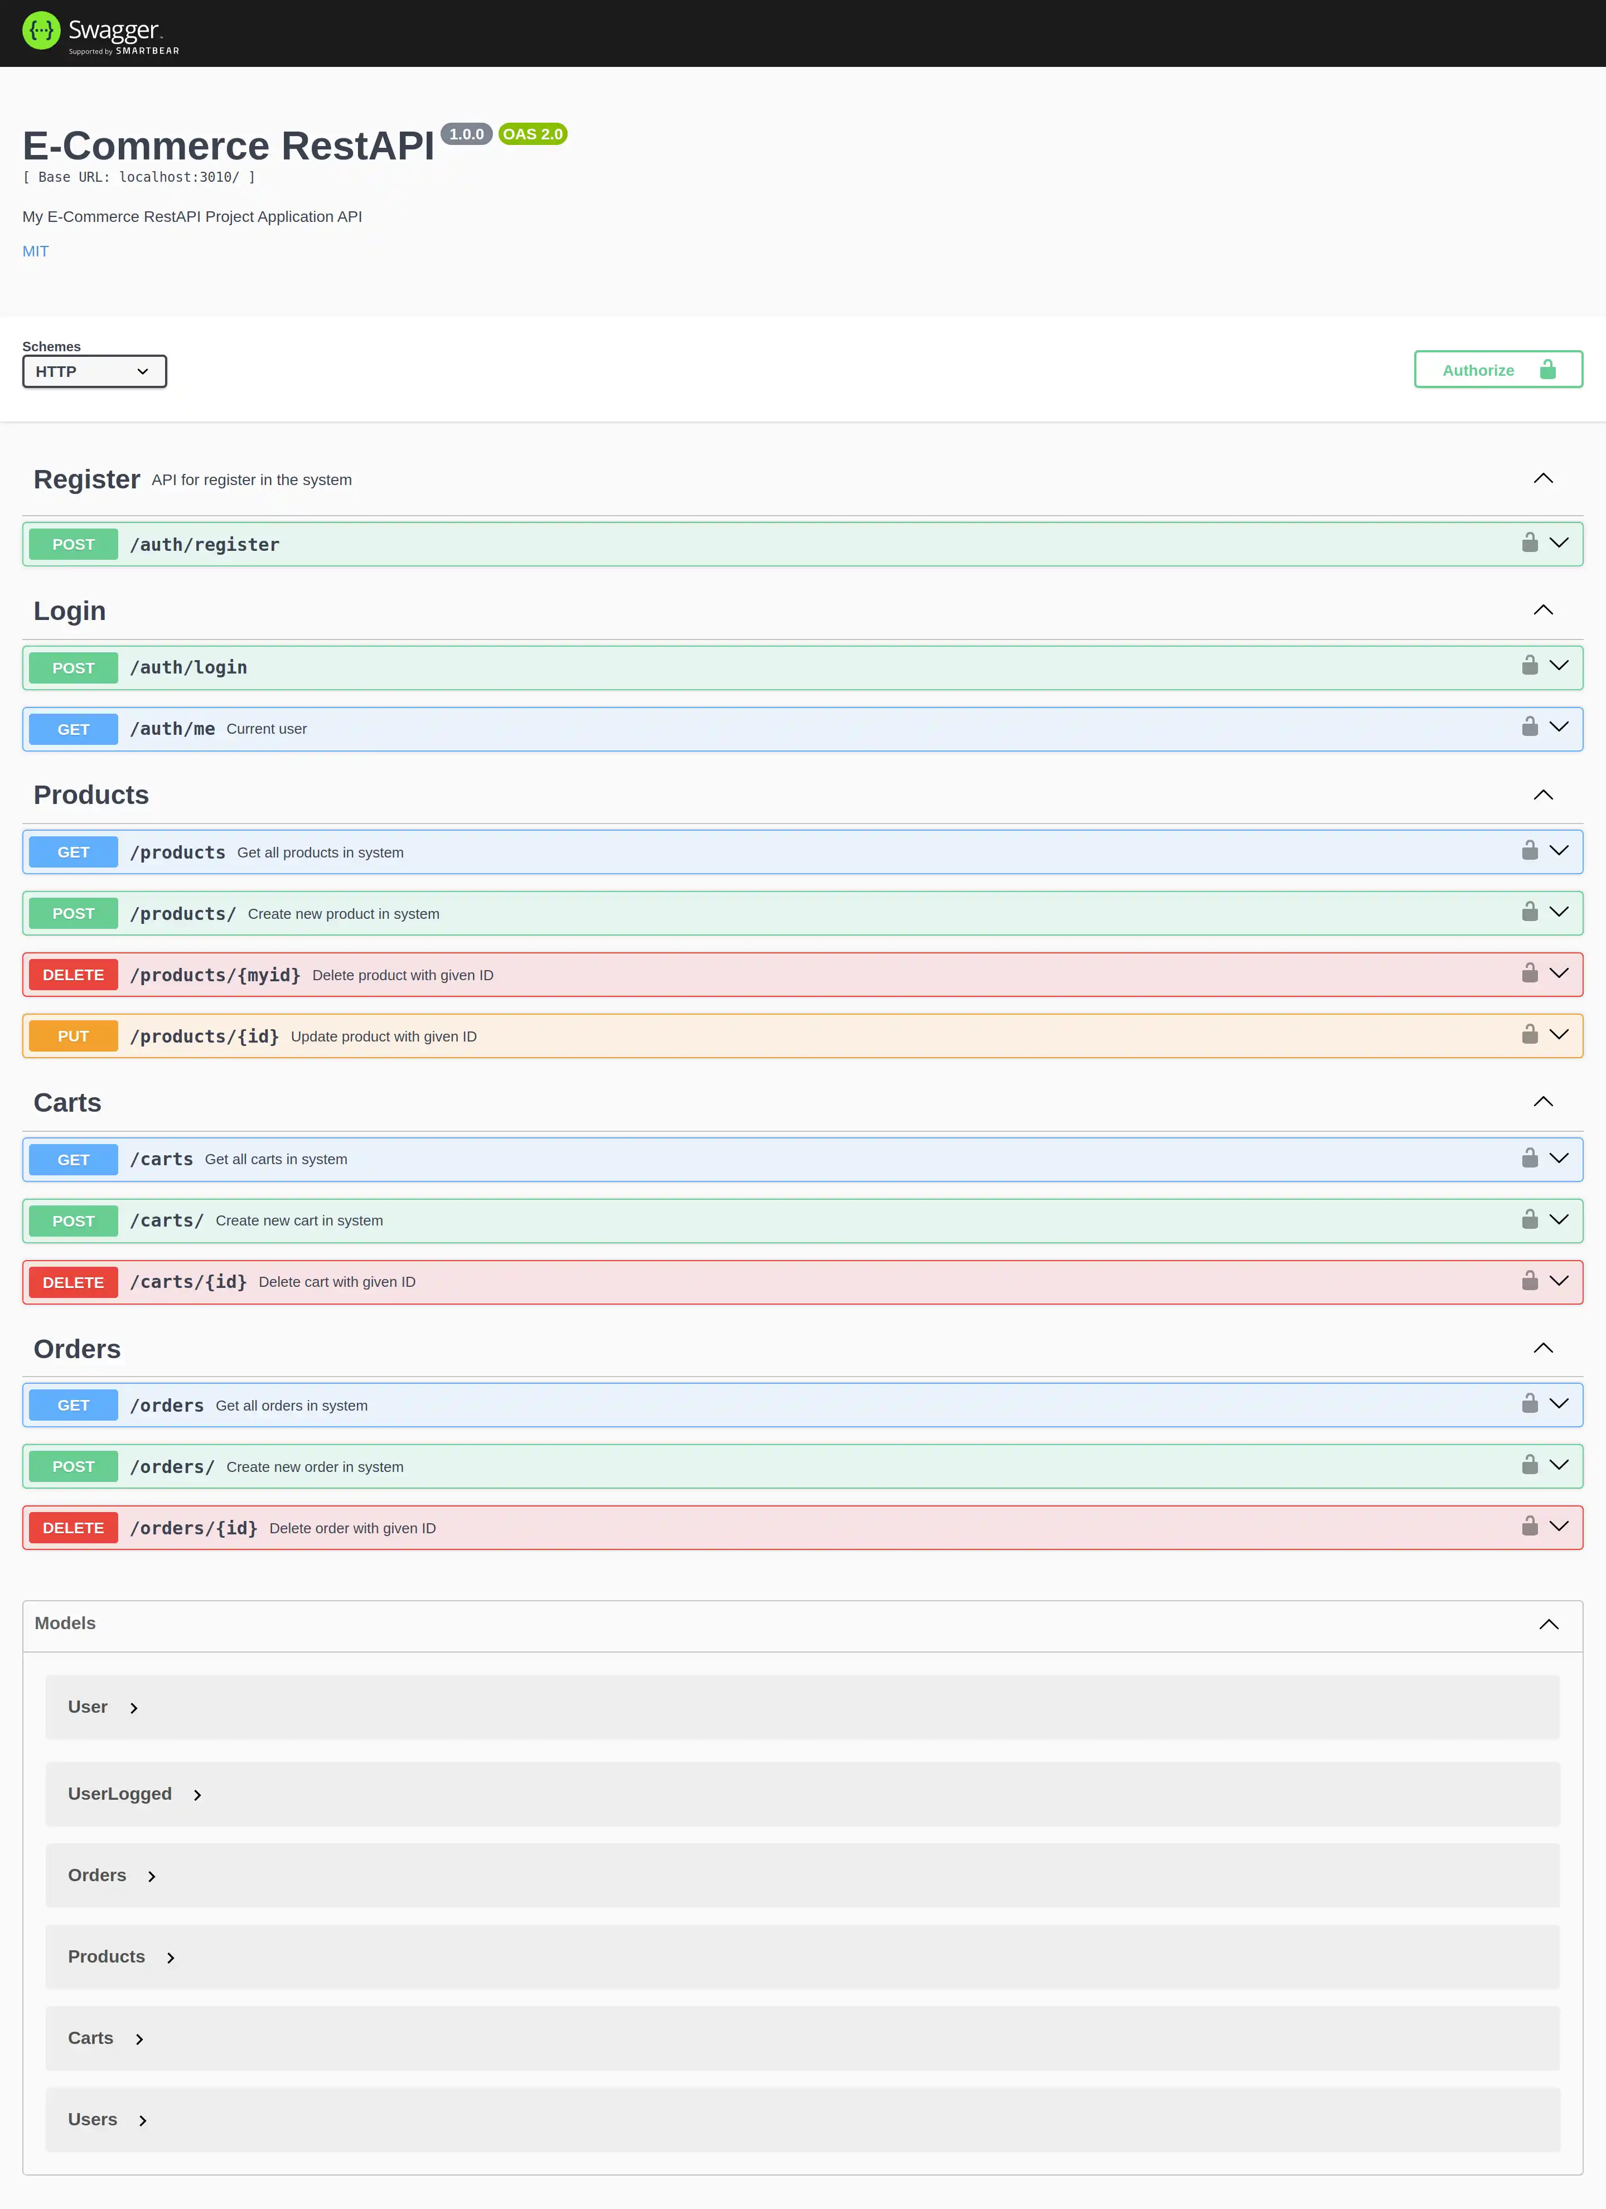Expand the GET /auth/me chevron
This screenshot has width=1606, height=2209.
pos(1559,726)
